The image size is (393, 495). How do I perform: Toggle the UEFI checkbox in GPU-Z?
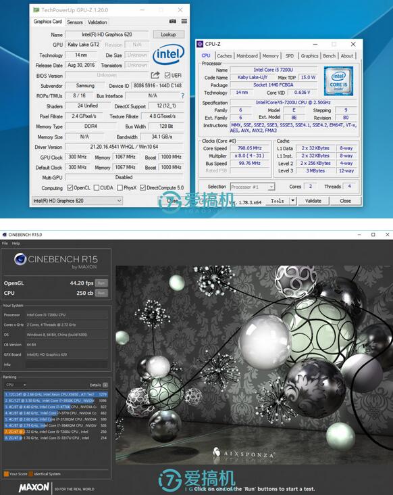point(167,75)
